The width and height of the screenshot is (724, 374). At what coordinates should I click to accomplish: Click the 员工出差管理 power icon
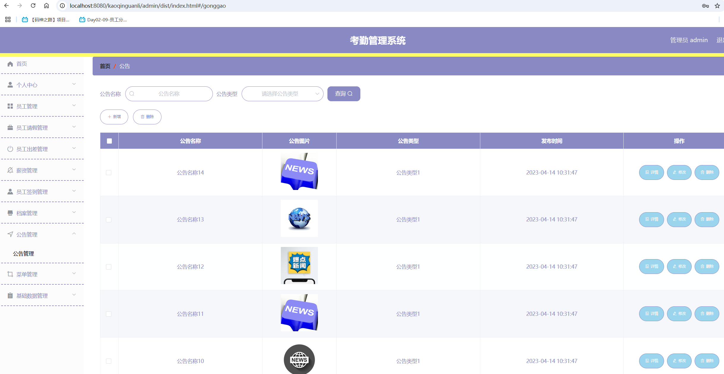(10, 149)
